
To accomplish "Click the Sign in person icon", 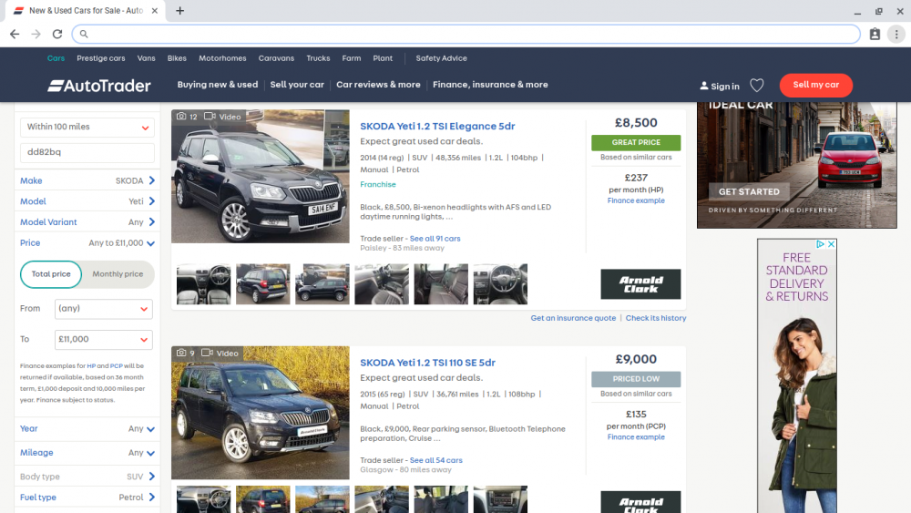I will coord(703,86).
